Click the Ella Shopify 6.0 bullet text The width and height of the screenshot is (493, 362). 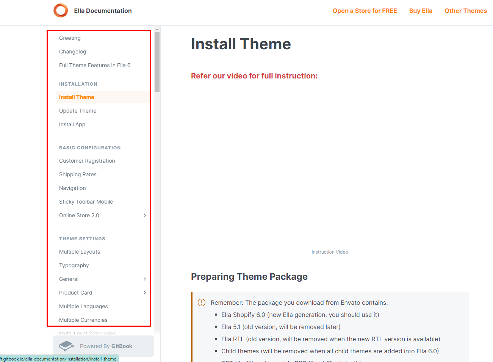300,315
